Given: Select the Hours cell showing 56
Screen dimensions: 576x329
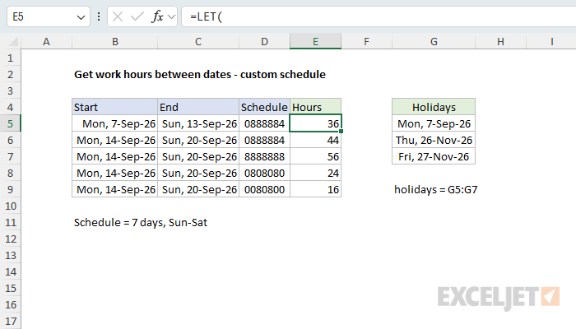Looking at the screenshot, I should point(315,157).
